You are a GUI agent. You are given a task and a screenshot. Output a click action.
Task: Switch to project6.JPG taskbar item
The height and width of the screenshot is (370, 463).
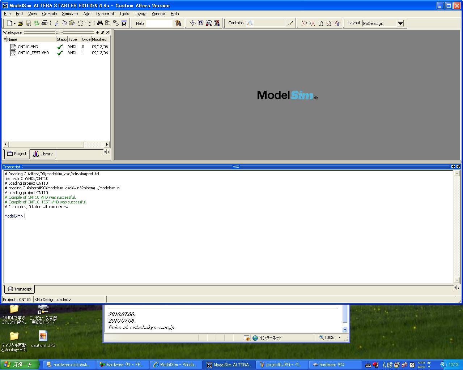pos(283,365)
